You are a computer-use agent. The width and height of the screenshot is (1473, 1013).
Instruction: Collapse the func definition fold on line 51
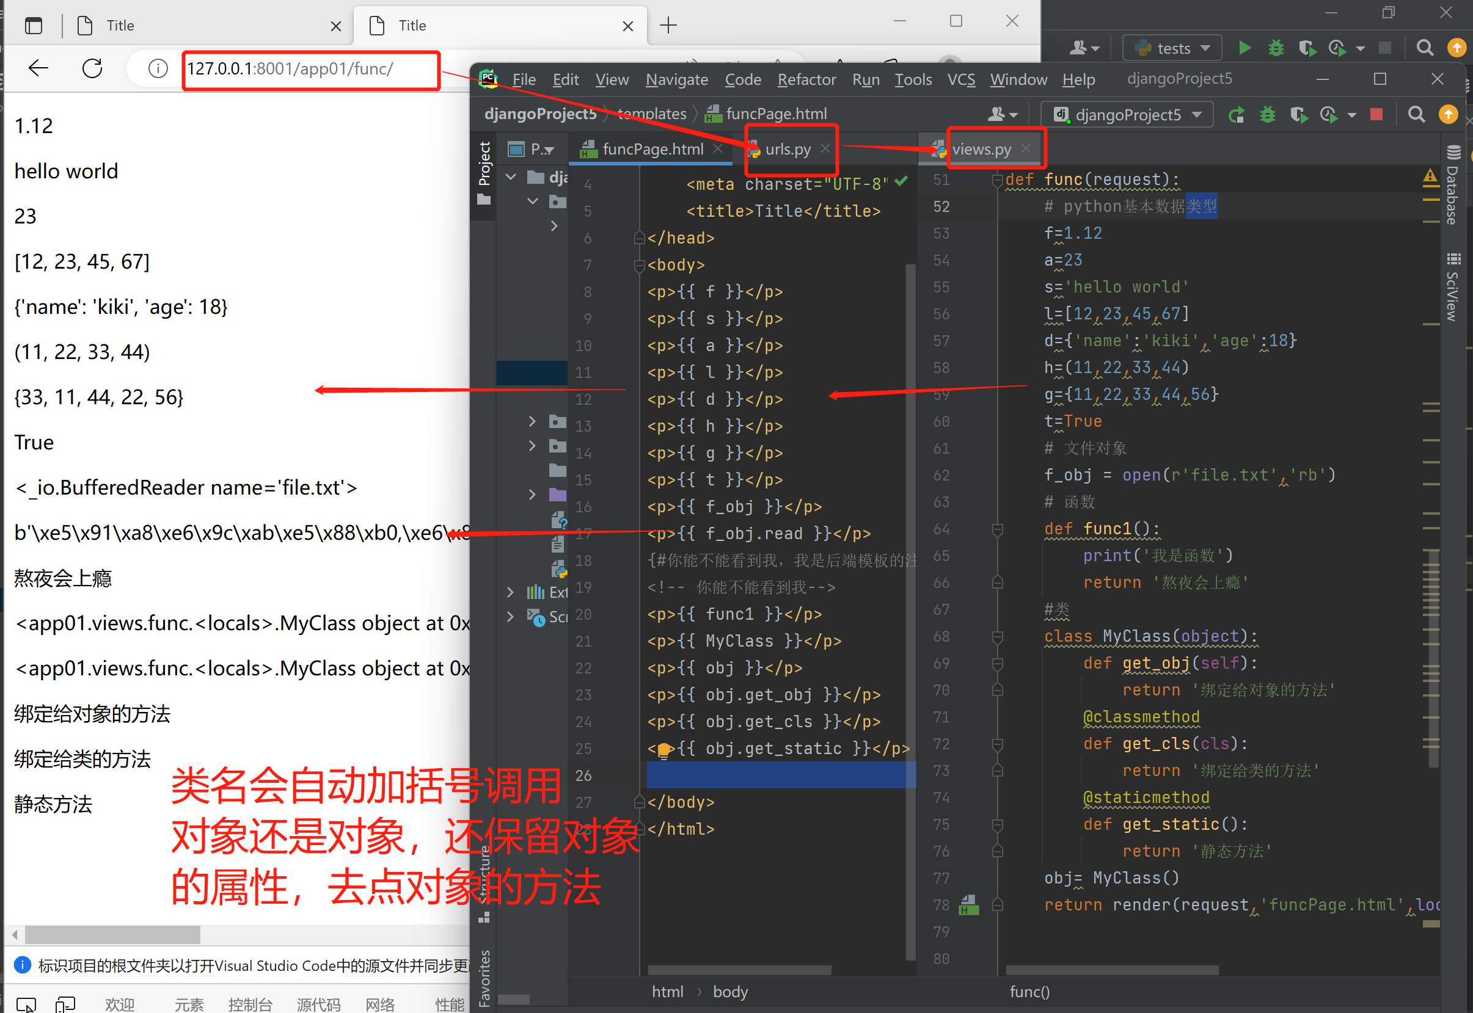[997, 180]
